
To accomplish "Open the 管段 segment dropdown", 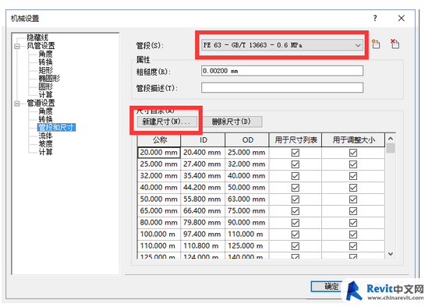I will pos(282,45).
